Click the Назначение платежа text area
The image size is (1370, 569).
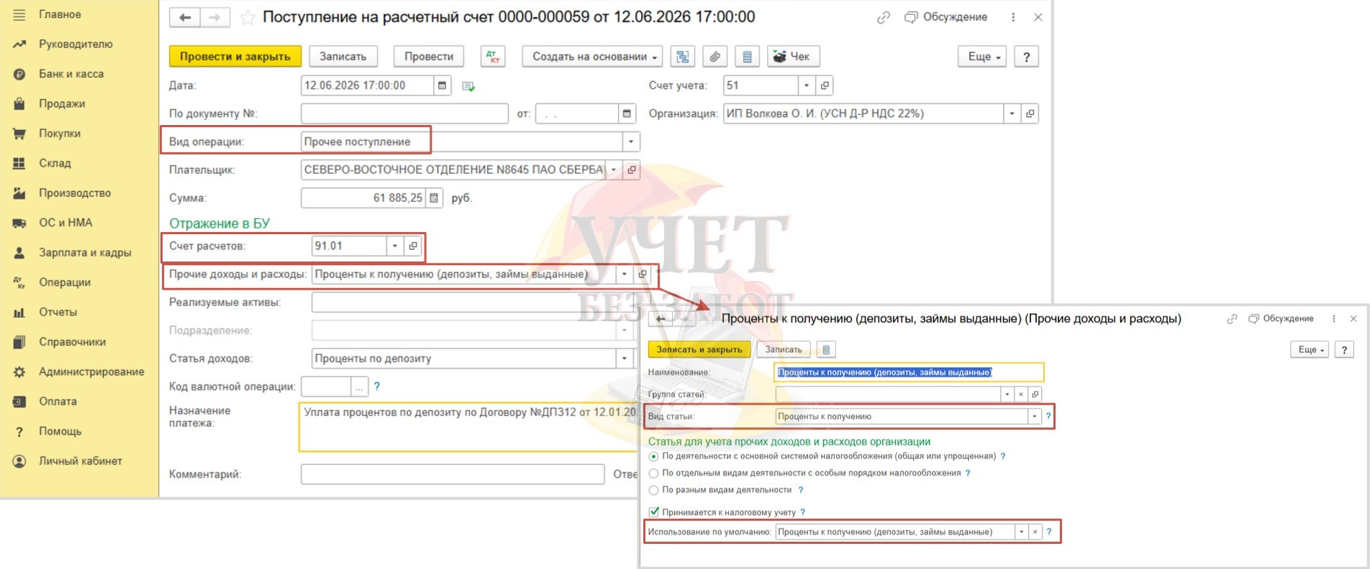tap(466, 427)
